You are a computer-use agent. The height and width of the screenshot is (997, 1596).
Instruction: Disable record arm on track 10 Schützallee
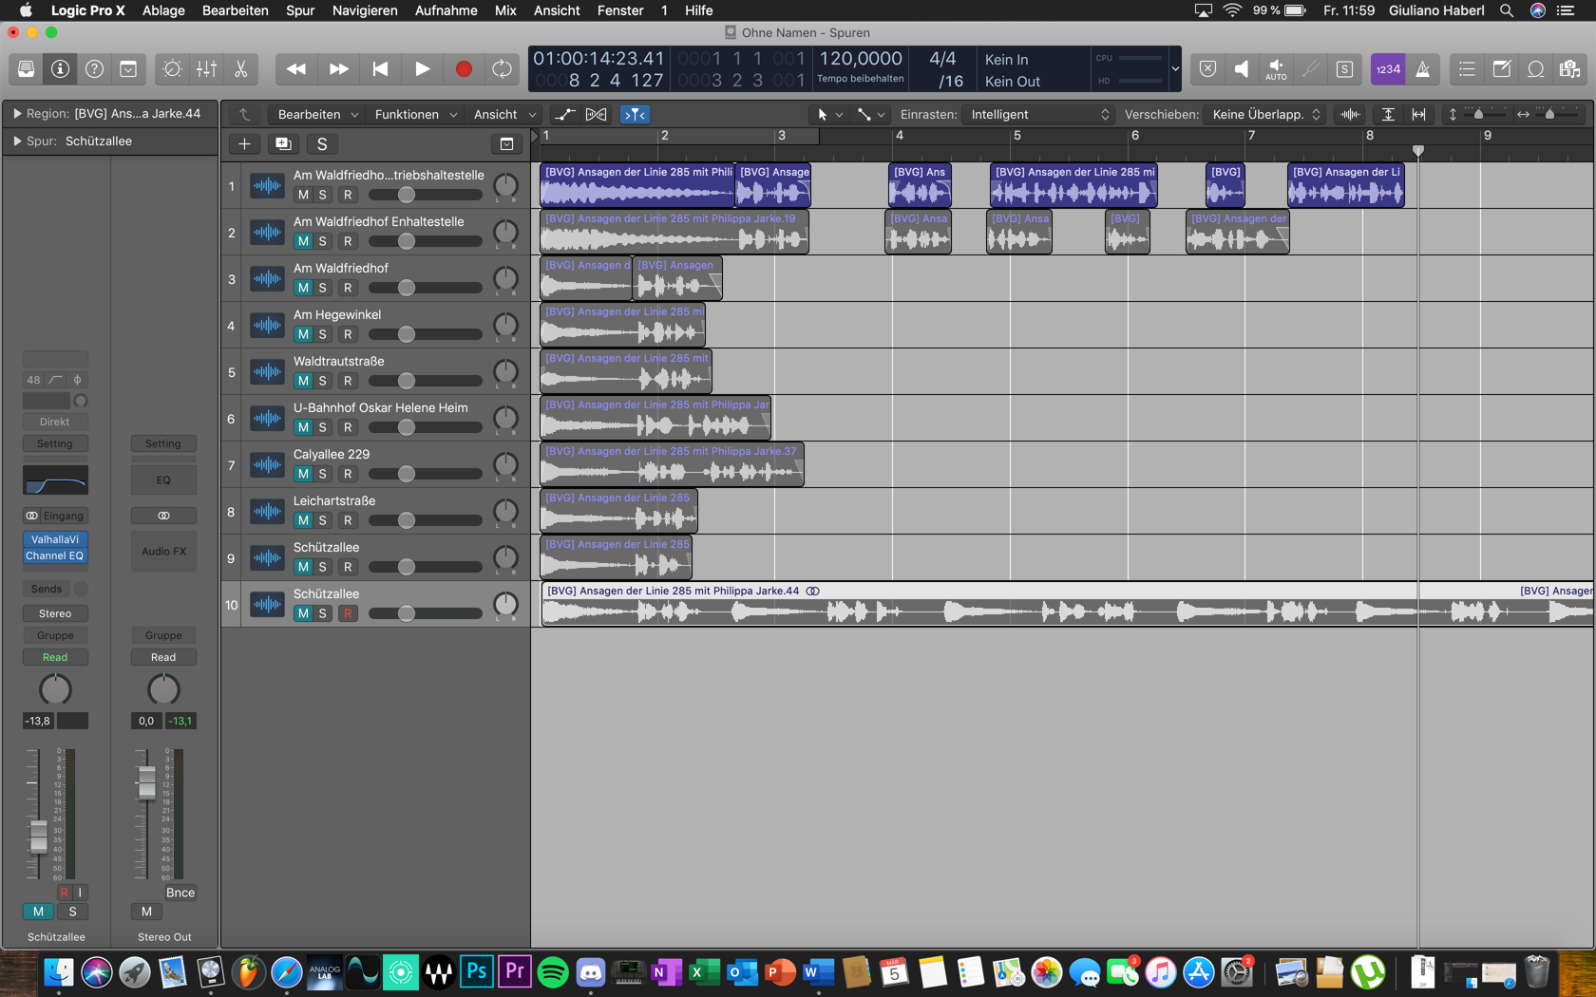coord(348,613)
